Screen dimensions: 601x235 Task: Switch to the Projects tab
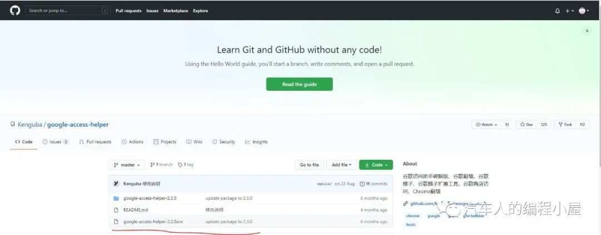(165, 142)
